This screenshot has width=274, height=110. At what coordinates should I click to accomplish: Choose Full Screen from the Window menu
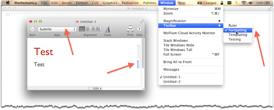click(x=191, y=54)
